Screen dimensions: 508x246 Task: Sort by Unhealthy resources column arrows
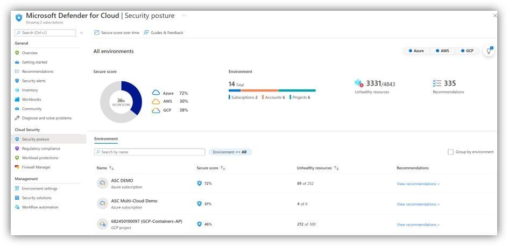click(336, 168)
